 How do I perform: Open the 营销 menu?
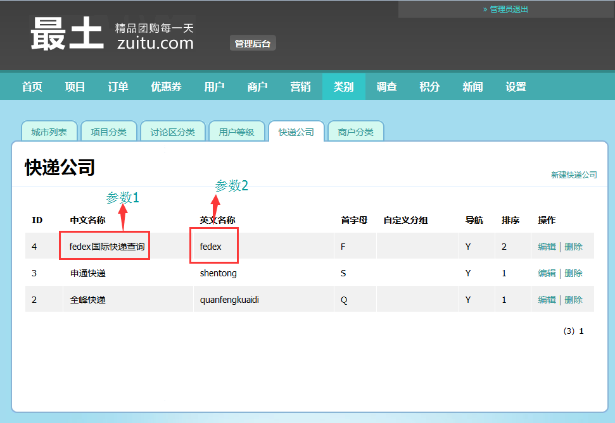[300, 87]
